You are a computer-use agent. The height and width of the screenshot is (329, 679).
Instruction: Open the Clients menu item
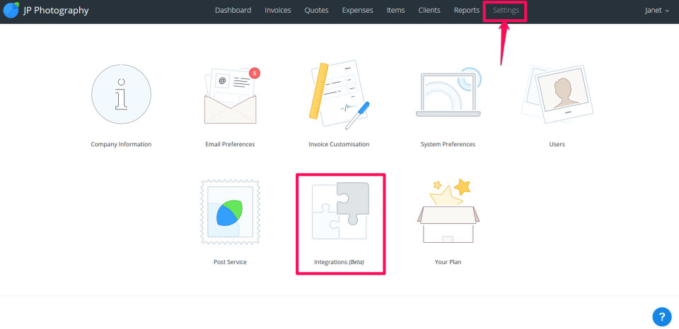(429, 11)
